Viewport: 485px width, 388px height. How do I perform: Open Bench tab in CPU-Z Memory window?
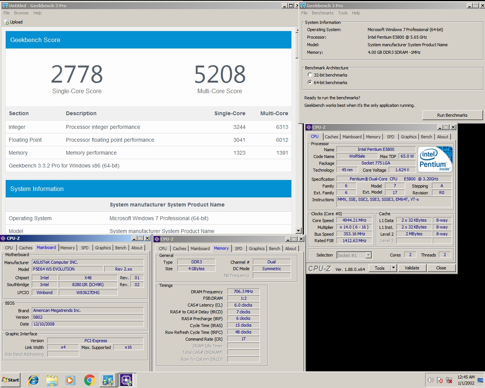275,249
